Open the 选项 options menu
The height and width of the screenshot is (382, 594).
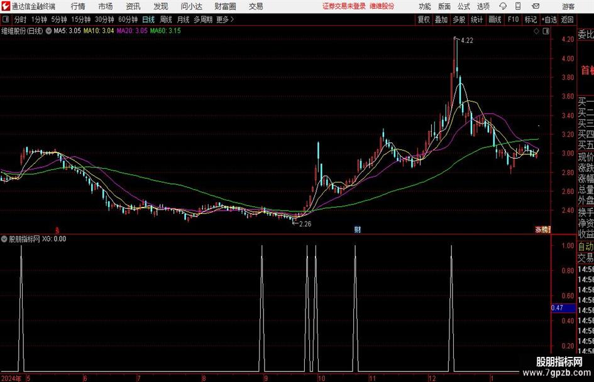[x=483, y=6]
